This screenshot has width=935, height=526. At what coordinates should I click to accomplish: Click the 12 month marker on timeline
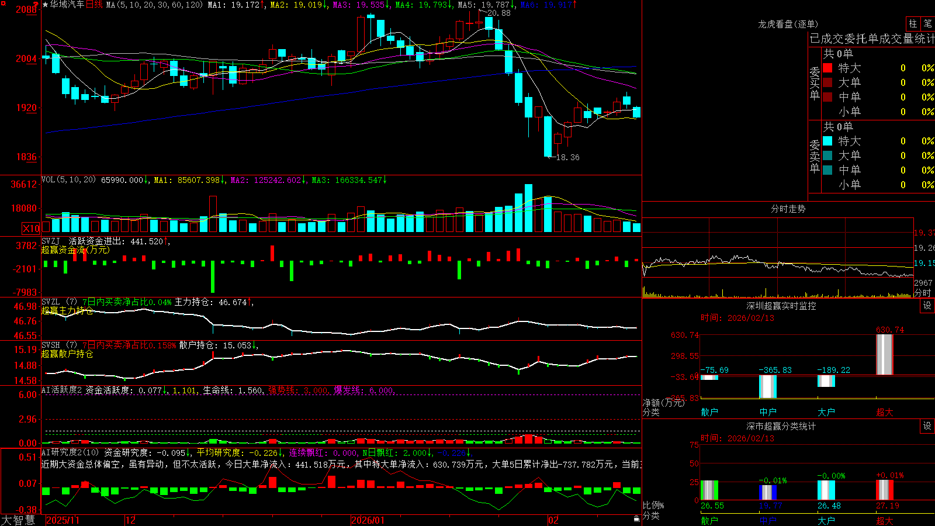click(131, 520)
